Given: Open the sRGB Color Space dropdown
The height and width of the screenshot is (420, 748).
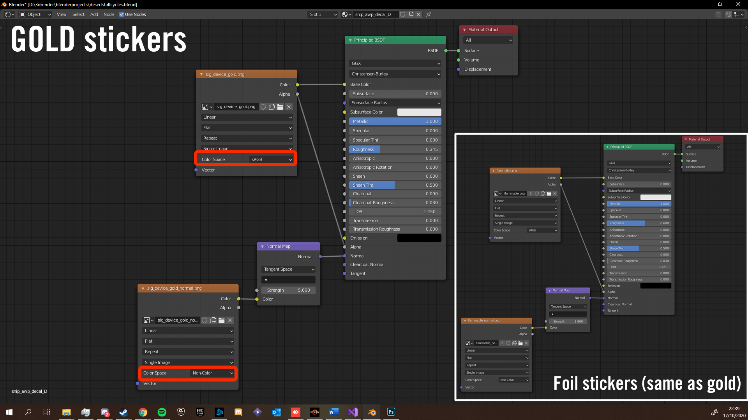Looking at the screenshot, I should click(271, 159).
